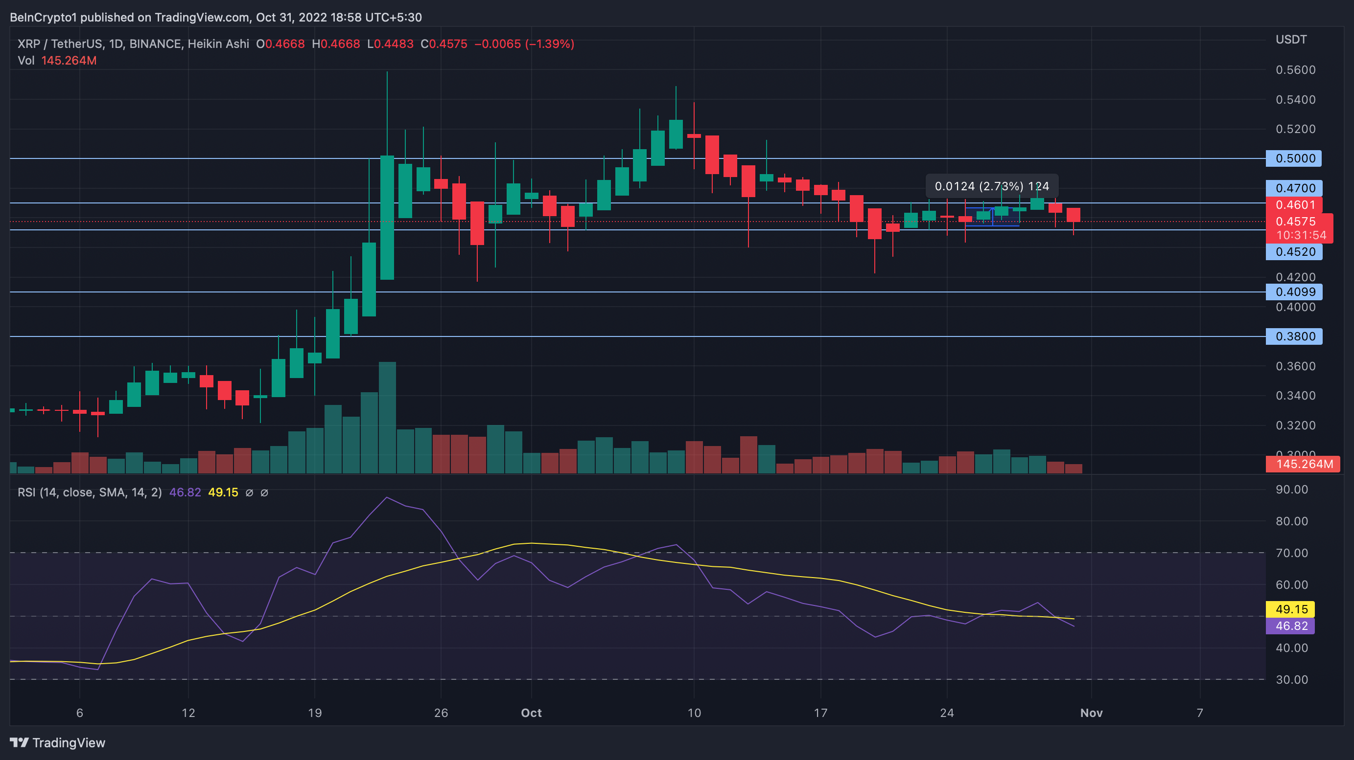The image size is (1354, 760).
Task: Click the red 145.264M volume axis label
Action: [1302, 464]
